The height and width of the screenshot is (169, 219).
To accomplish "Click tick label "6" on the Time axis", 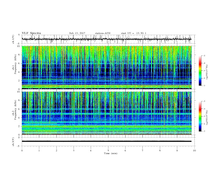I will pyautogui.click(x=125, y=150).
